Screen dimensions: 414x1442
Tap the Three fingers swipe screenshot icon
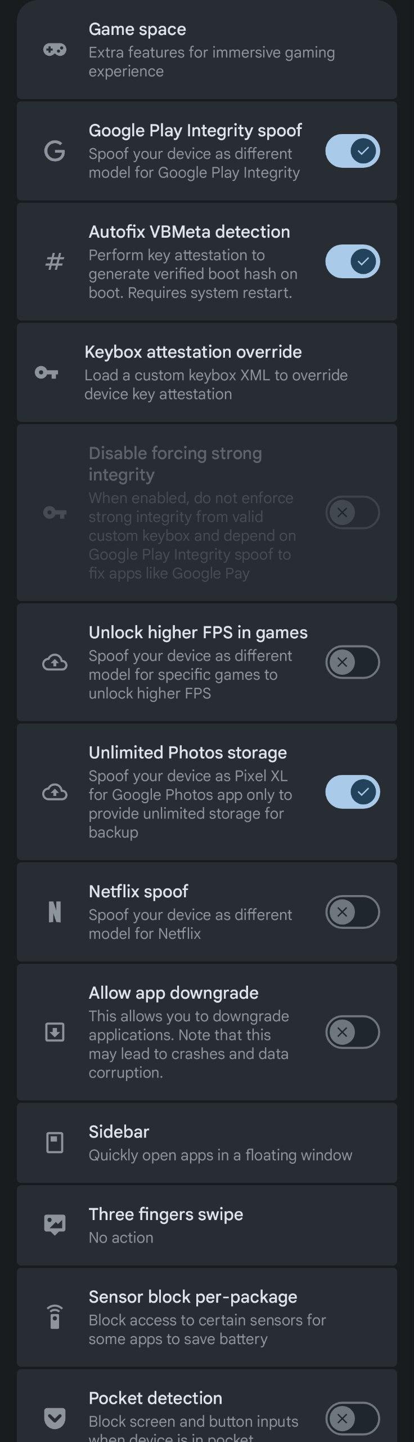(55, 1225)
